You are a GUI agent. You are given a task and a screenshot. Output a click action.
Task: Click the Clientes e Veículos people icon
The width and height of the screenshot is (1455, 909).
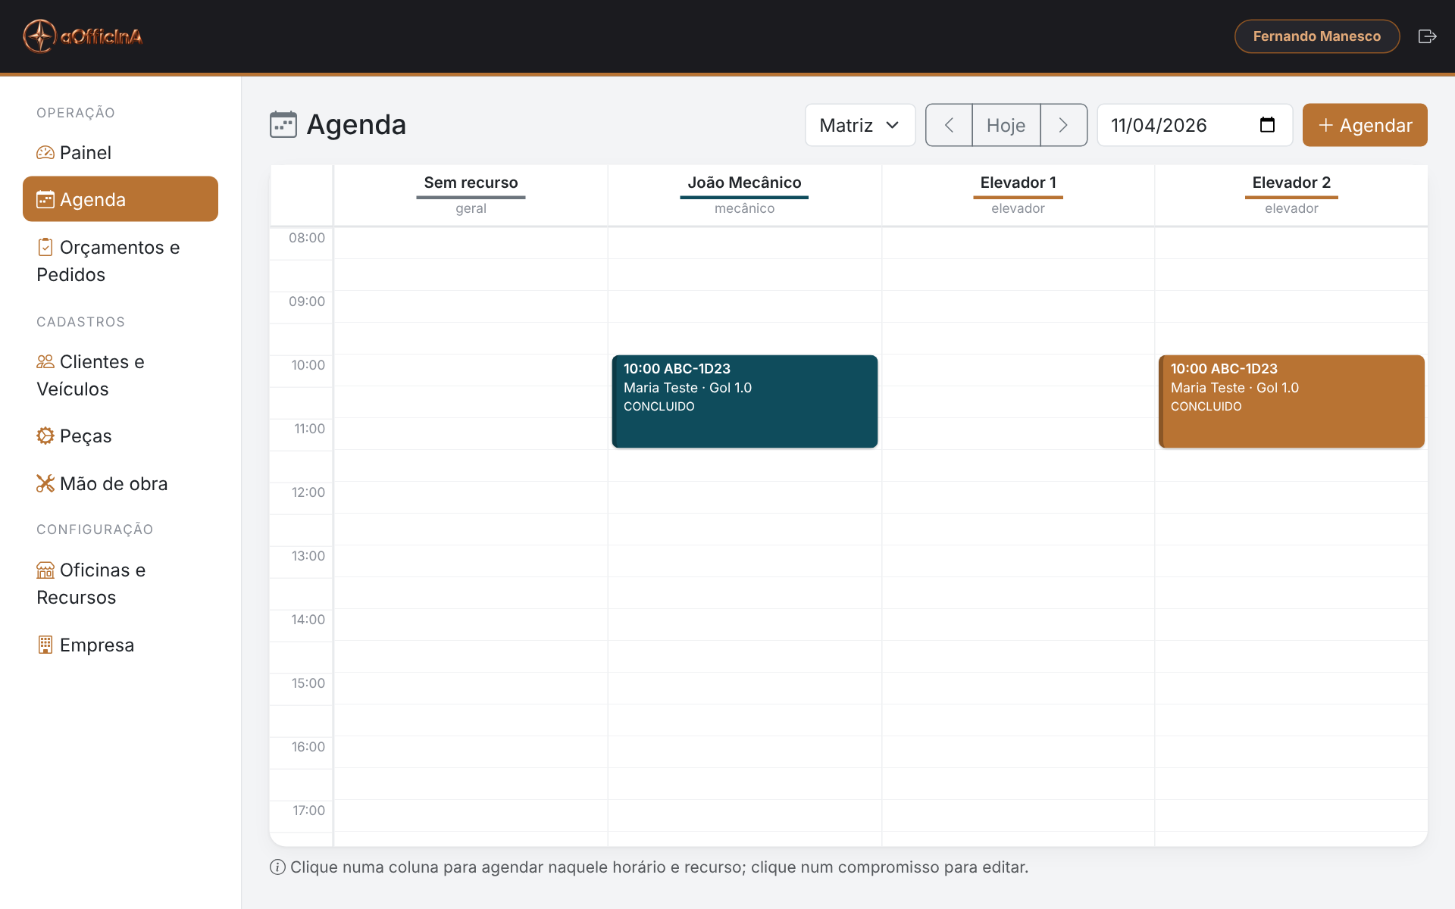click(45, 361)
